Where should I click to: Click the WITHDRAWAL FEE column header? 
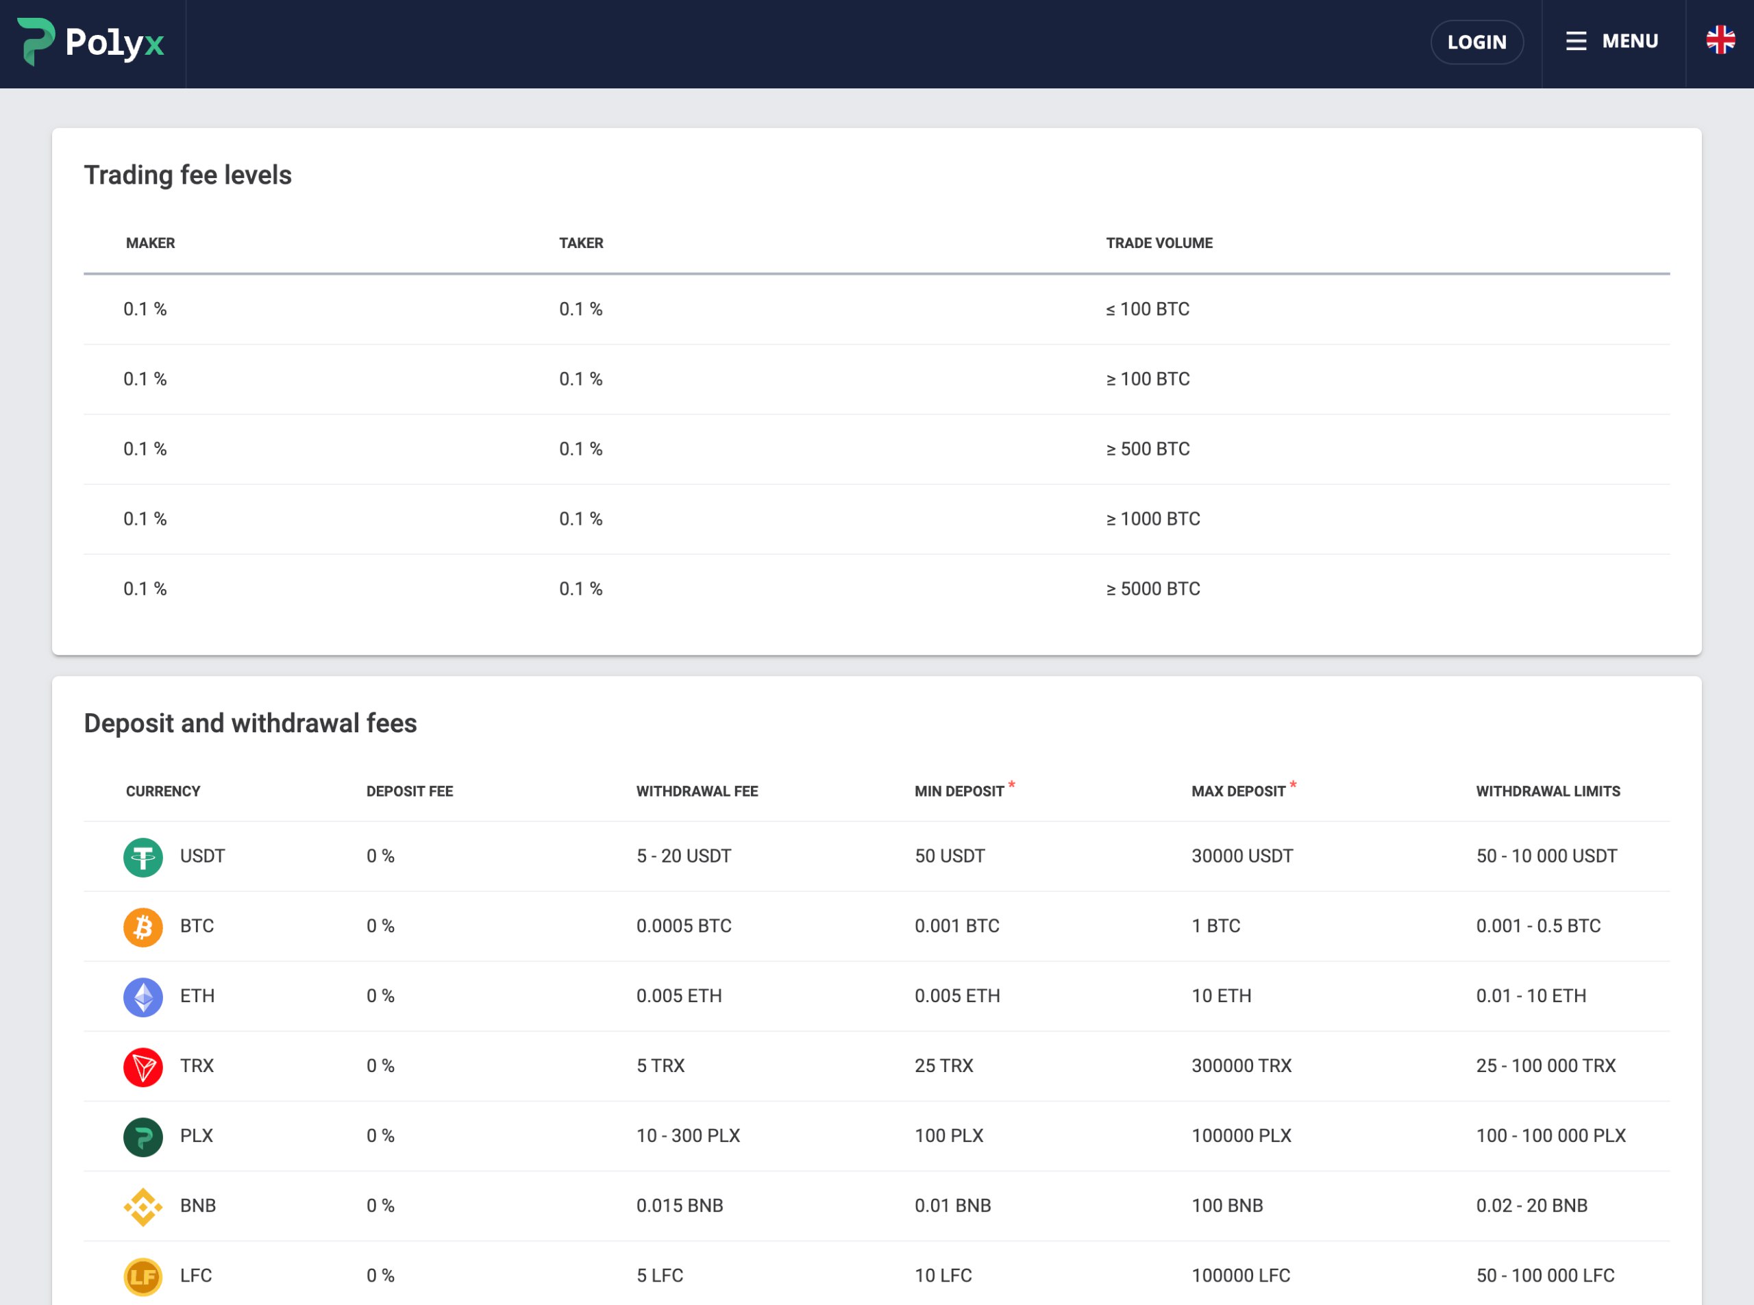pyautogui.click(x=697, y=791)
